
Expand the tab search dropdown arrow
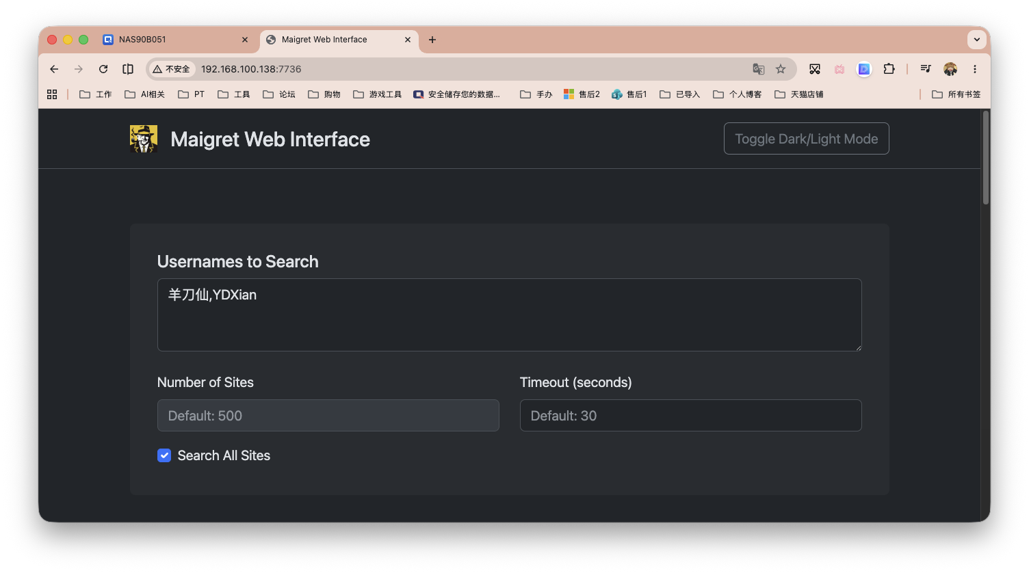tap(977, 40)
